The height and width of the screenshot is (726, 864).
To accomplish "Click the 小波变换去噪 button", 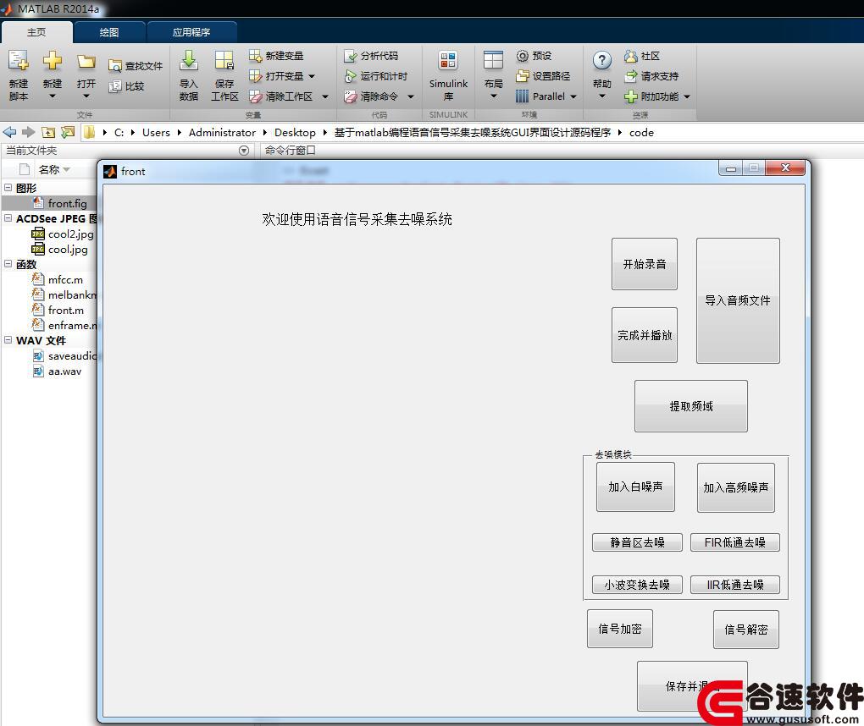I will [637, 585].
